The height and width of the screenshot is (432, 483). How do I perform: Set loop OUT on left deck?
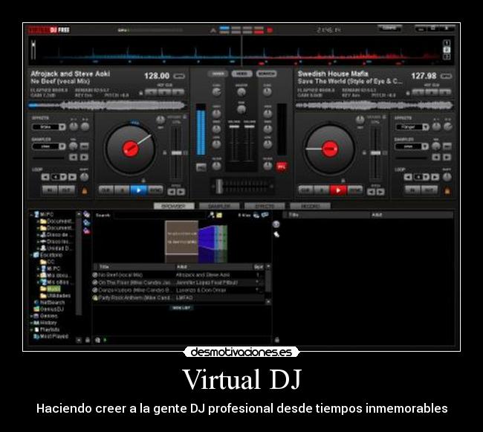[x=67, y=190]
